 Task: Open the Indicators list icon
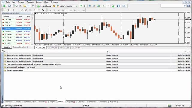pos(113,6)
